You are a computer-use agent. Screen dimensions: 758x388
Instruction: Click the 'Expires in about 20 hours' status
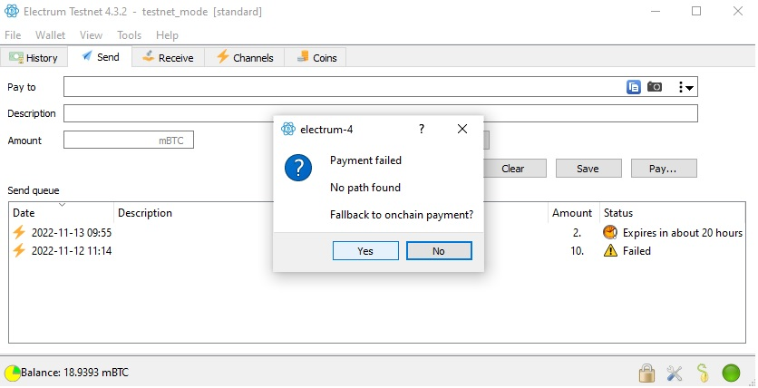683,233
